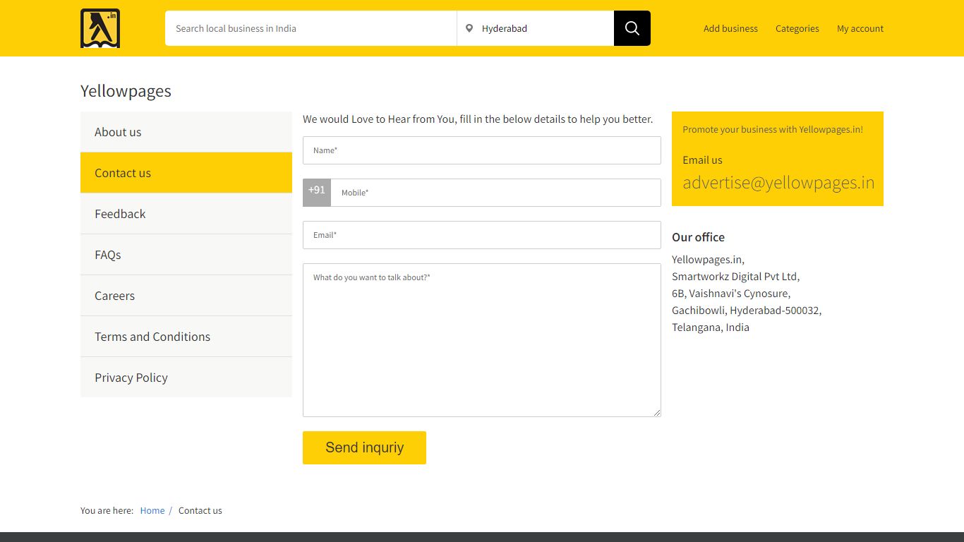This screenshot has width=964, height=542.
Task: Open Terms and Conditions in sidebar
Action: (186, 337)
